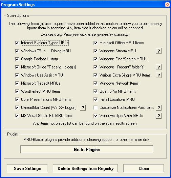Click Delete Settings from Registry
Screen dimensions: 171x178
point(85,168)
